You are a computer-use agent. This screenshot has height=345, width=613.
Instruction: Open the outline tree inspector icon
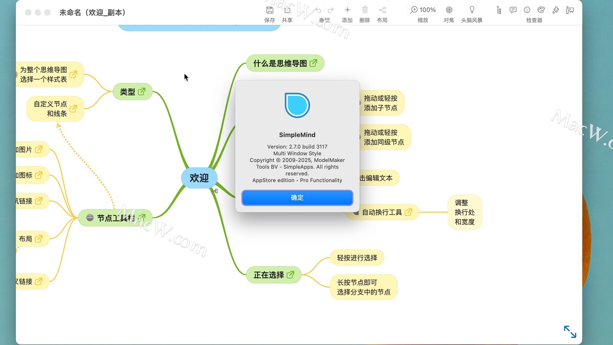point(499,10)
